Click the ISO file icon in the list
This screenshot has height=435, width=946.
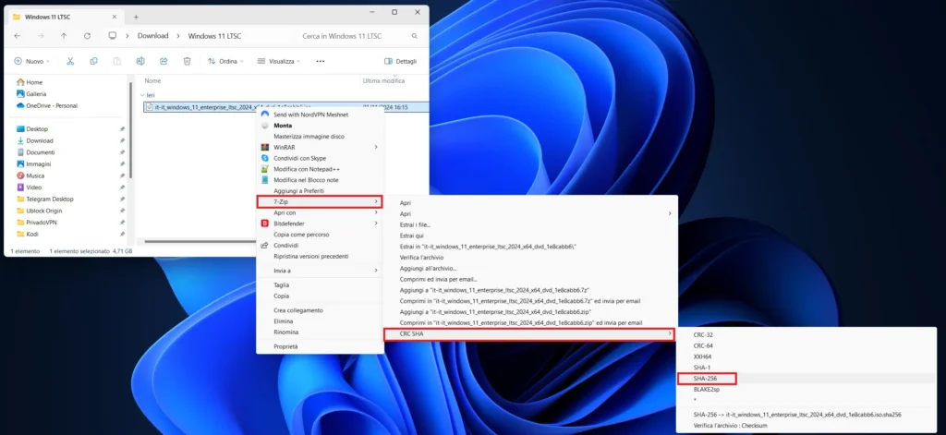tap(151, 107)
